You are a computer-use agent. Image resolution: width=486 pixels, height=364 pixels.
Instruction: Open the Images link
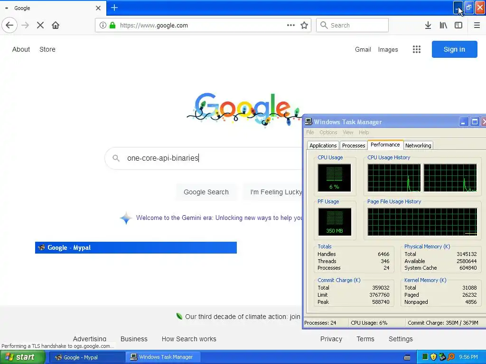click(388, 49)
